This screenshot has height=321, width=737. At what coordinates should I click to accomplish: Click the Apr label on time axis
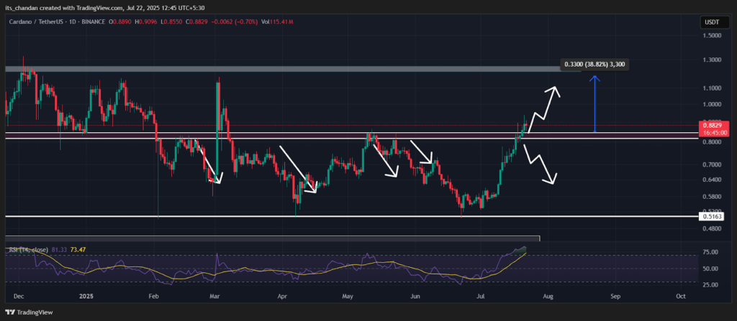click(x=282, y=297)
